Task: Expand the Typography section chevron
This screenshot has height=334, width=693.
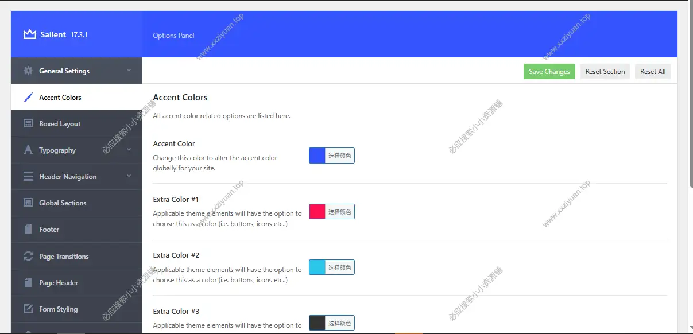Action: (129, 150)
